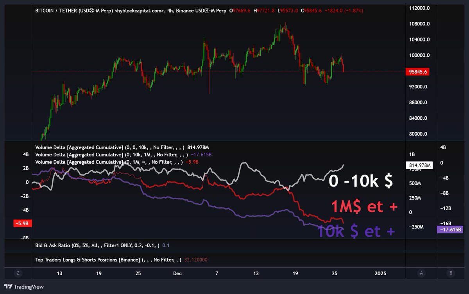Click the change value −1824.0 (−1.87%)

pos(344,11)
